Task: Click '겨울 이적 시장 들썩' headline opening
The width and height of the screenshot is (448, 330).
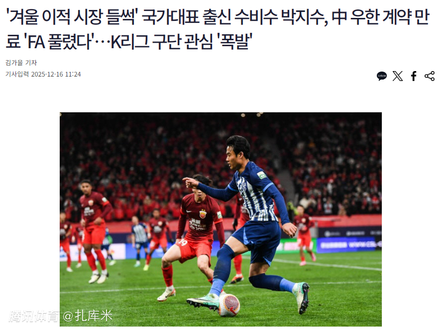Action: 72,16
